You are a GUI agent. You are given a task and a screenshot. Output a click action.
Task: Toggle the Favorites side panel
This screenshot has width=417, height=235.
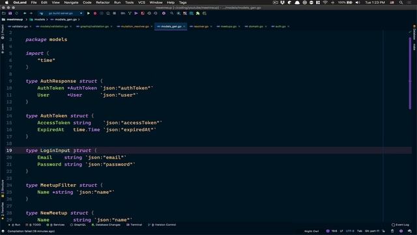3,210
